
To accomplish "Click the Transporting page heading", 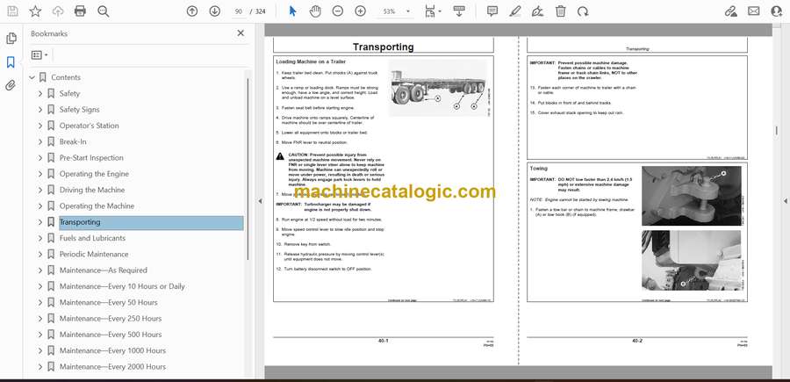I will 384,47.
